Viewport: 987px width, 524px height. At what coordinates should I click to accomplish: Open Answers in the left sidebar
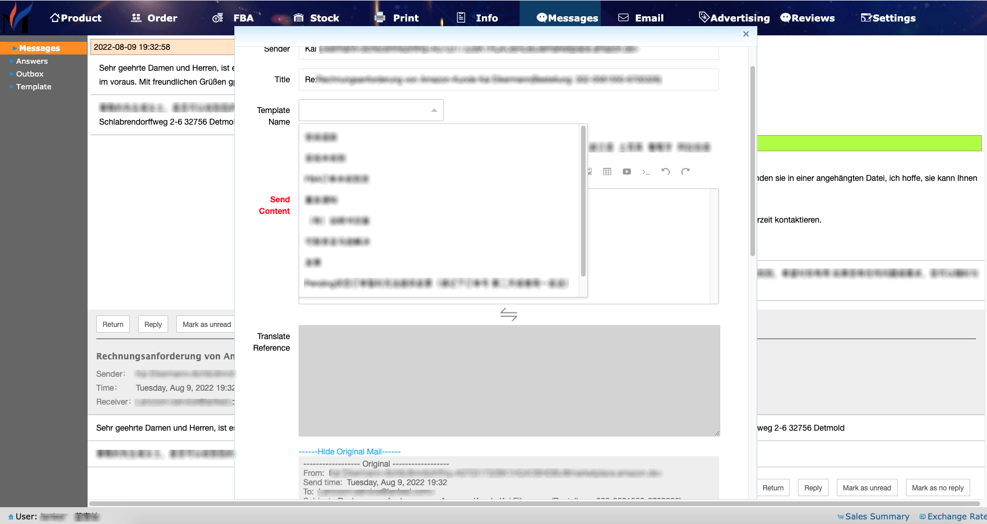click(32, 61)
